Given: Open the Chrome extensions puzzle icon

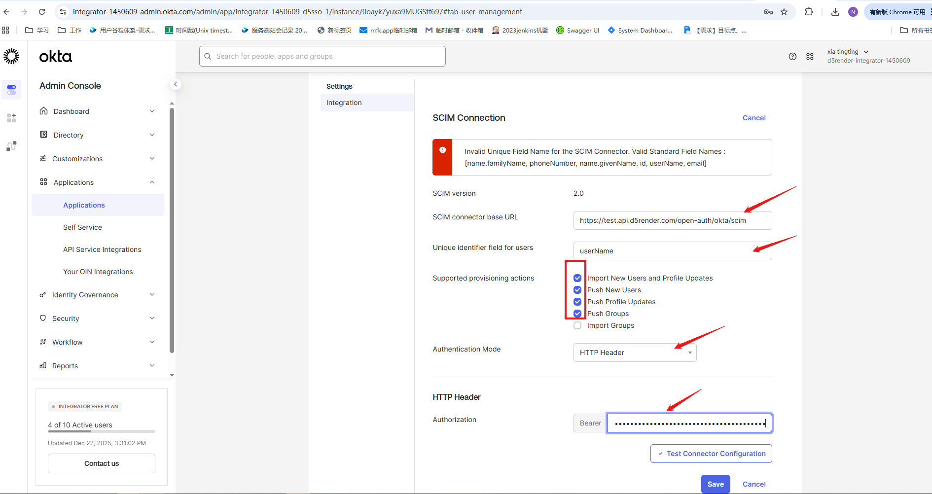Looking at the screenshot, I should tap(809, 12).
